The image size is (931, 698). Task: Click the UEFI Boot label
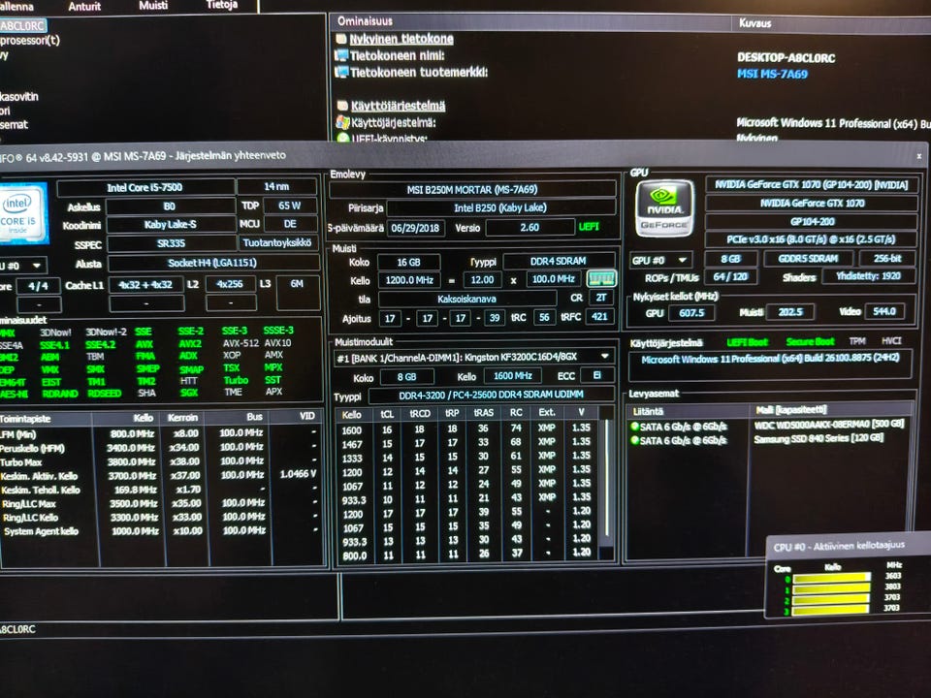pyautogui.click(x=748, y=342)
